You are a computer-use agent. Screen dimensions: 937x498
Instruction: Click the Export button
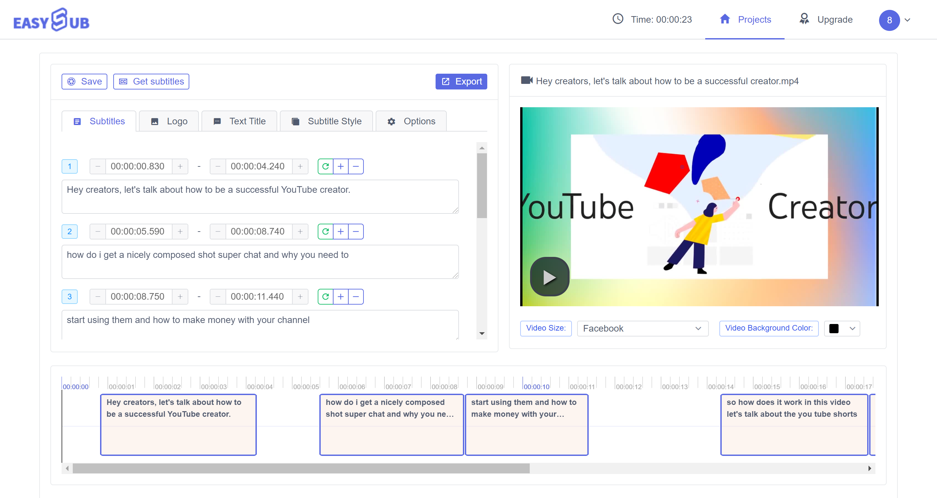[x=461, y=82]
